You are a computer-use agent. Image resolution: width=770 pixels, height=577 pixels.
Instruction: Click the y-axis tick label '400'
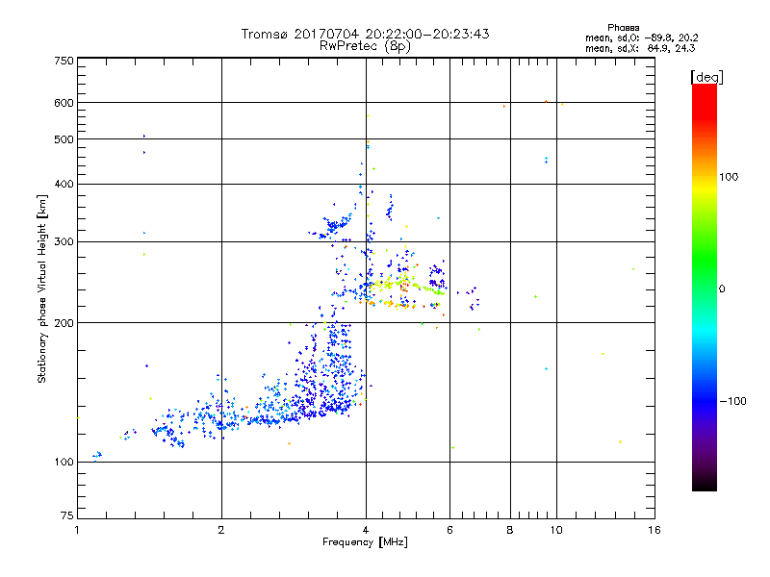(64, 185)
